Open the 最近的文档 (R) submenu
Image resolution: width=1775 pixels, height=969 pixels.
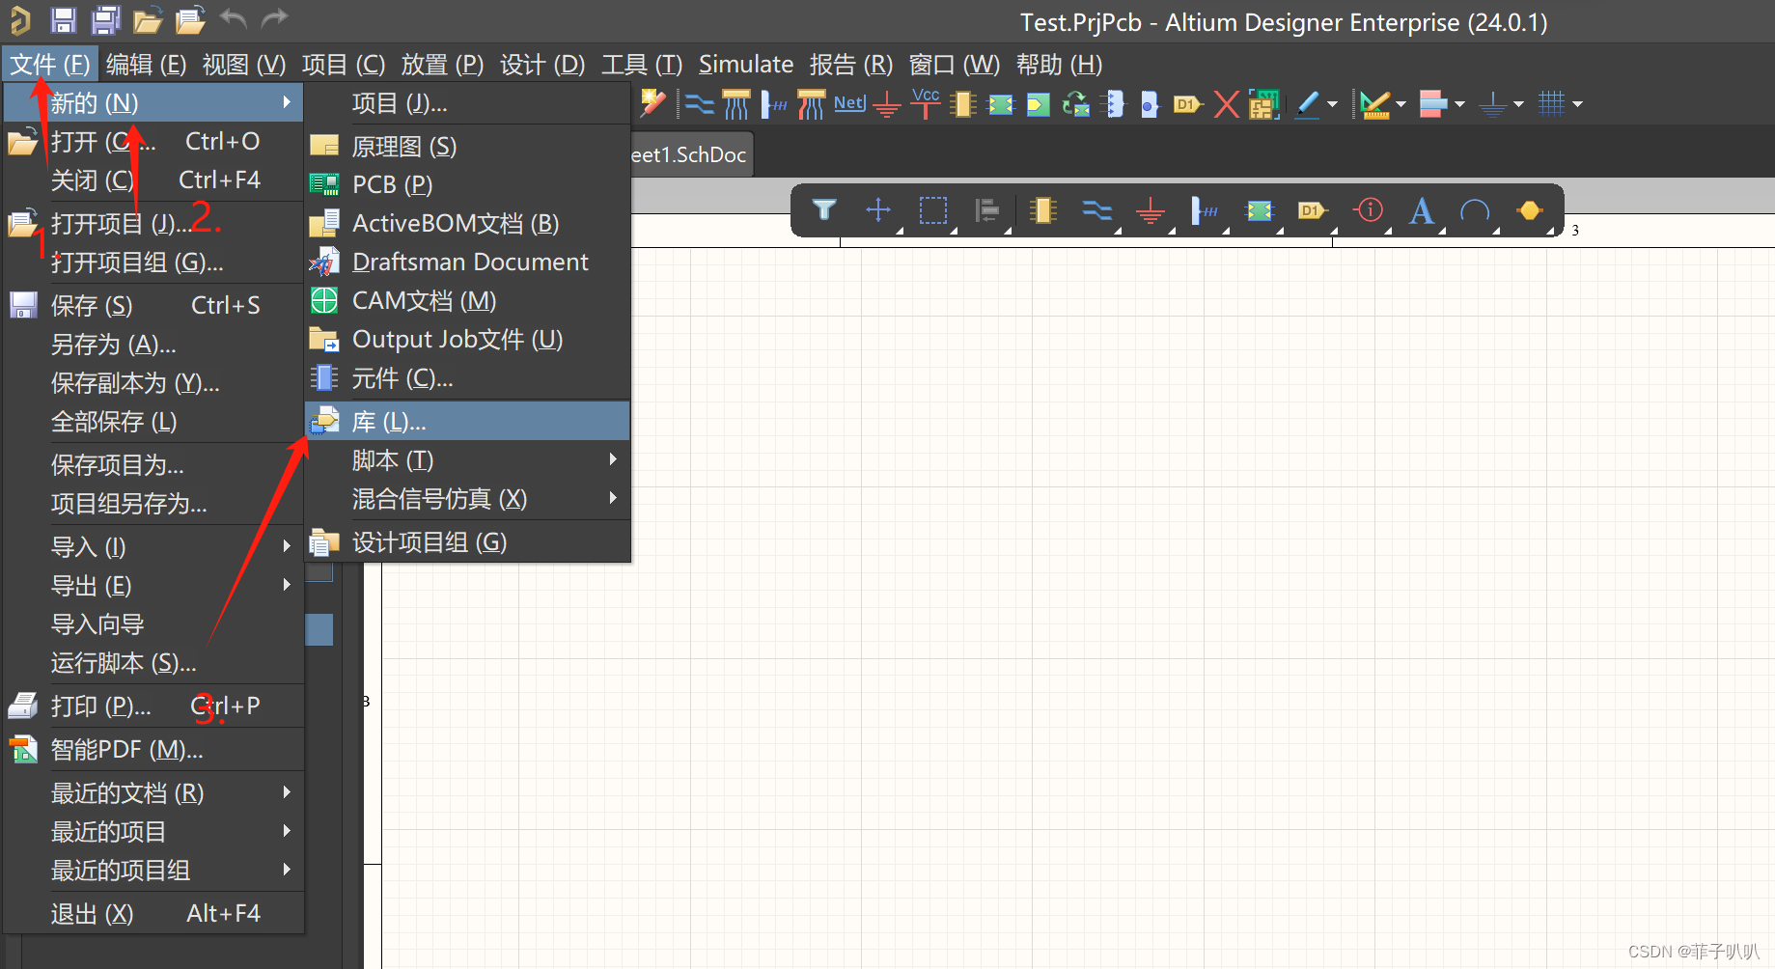click(154, 793)
